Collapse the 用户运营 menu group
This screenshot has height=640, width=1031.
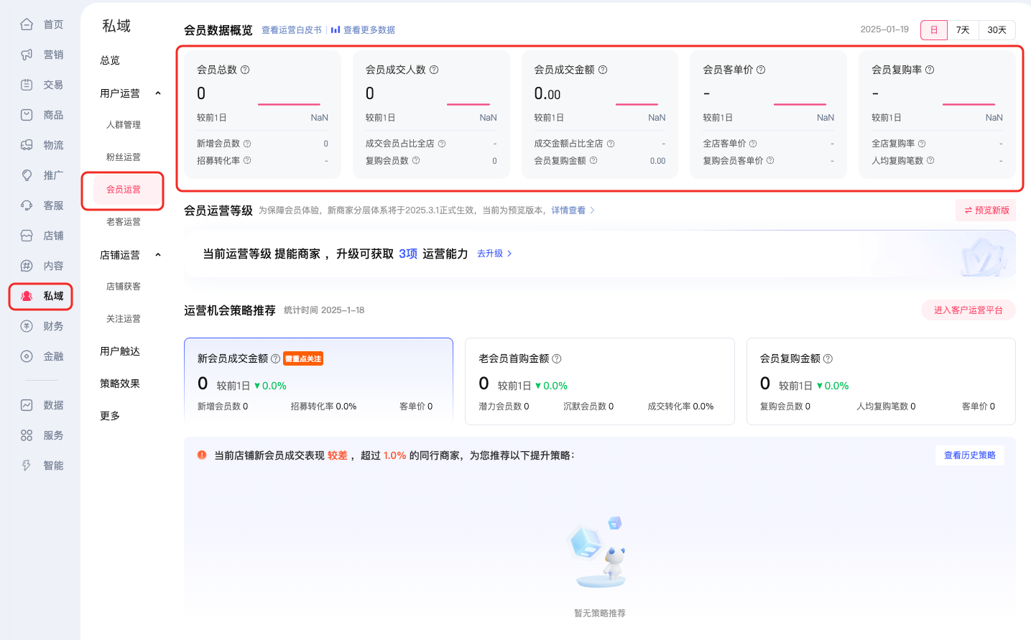(x=158, y=93)
